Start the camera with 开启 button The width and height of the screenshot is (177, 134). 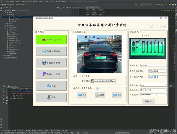click(x=82, y=95)
